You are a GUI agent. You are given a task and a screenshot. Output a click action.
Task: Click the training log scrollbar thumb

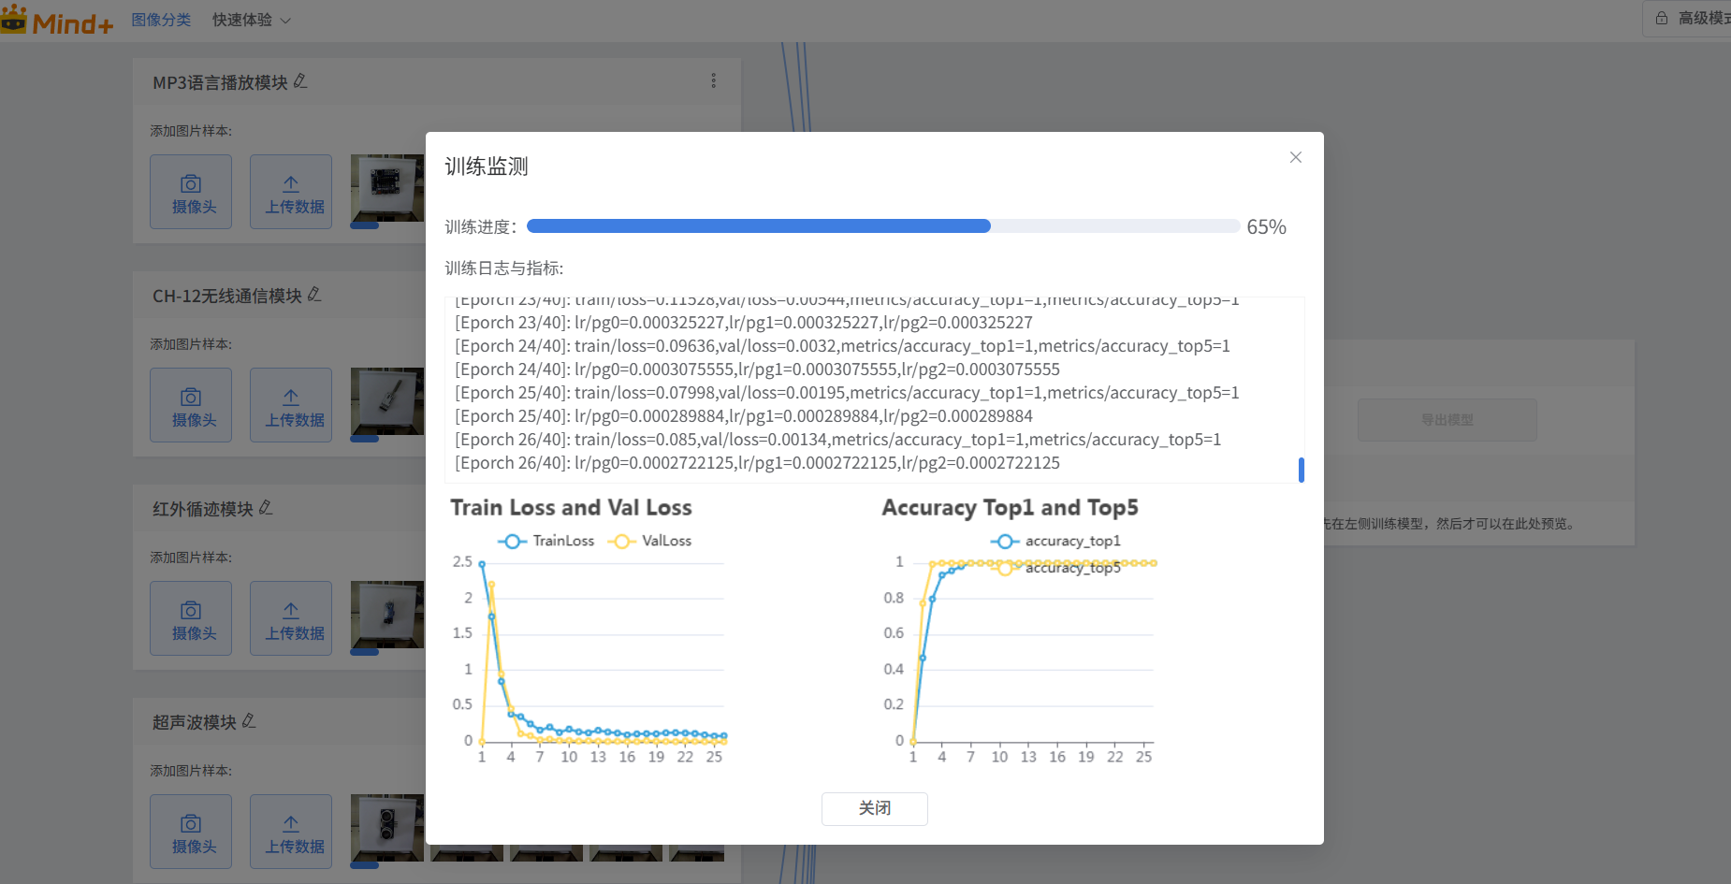coord(1301,470)
